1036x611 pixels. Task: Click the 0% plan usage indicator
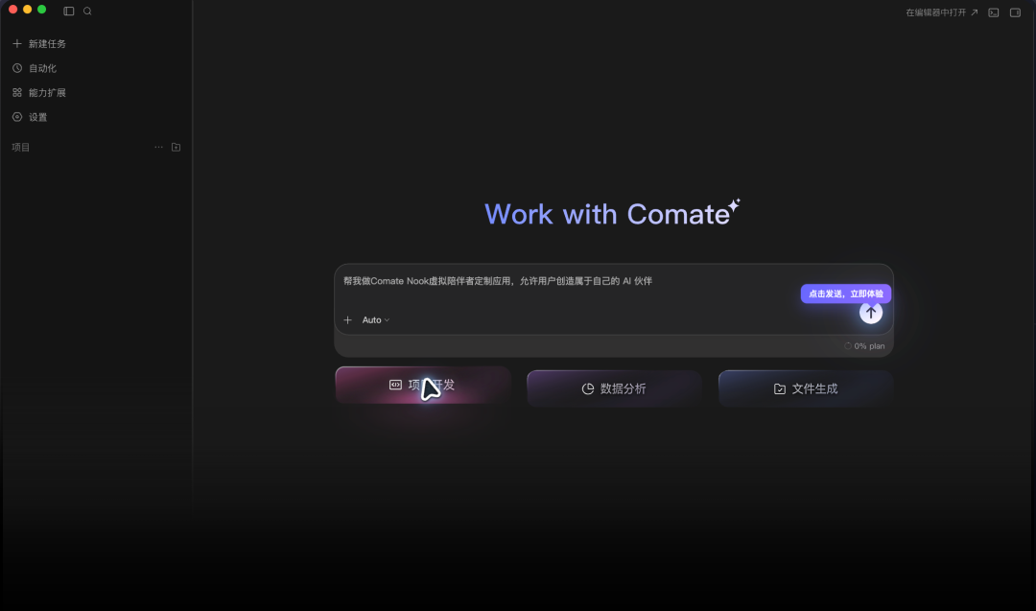click(x=864, y=346)
